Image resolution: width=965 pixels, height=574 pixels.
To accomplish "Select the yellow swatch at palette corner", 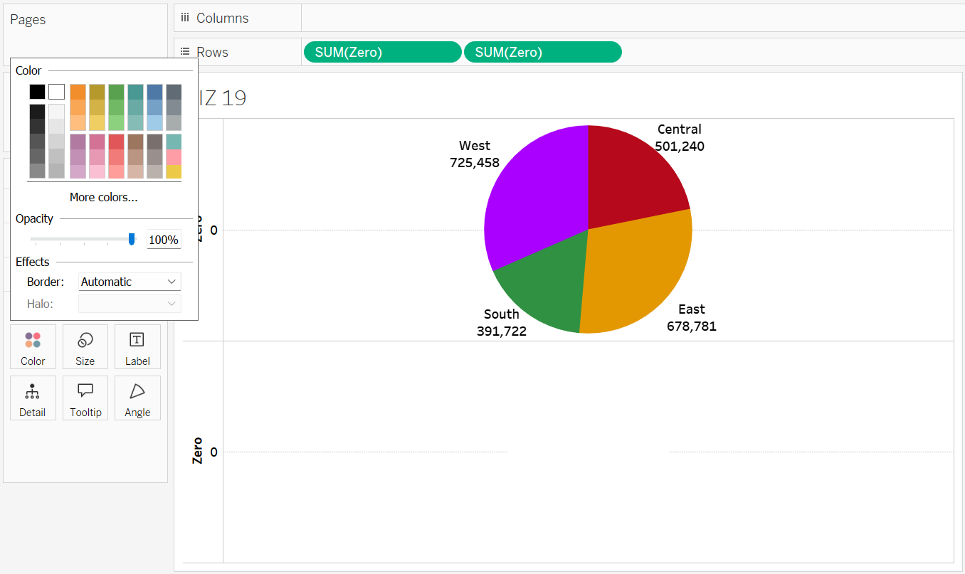I will (174, 171).
